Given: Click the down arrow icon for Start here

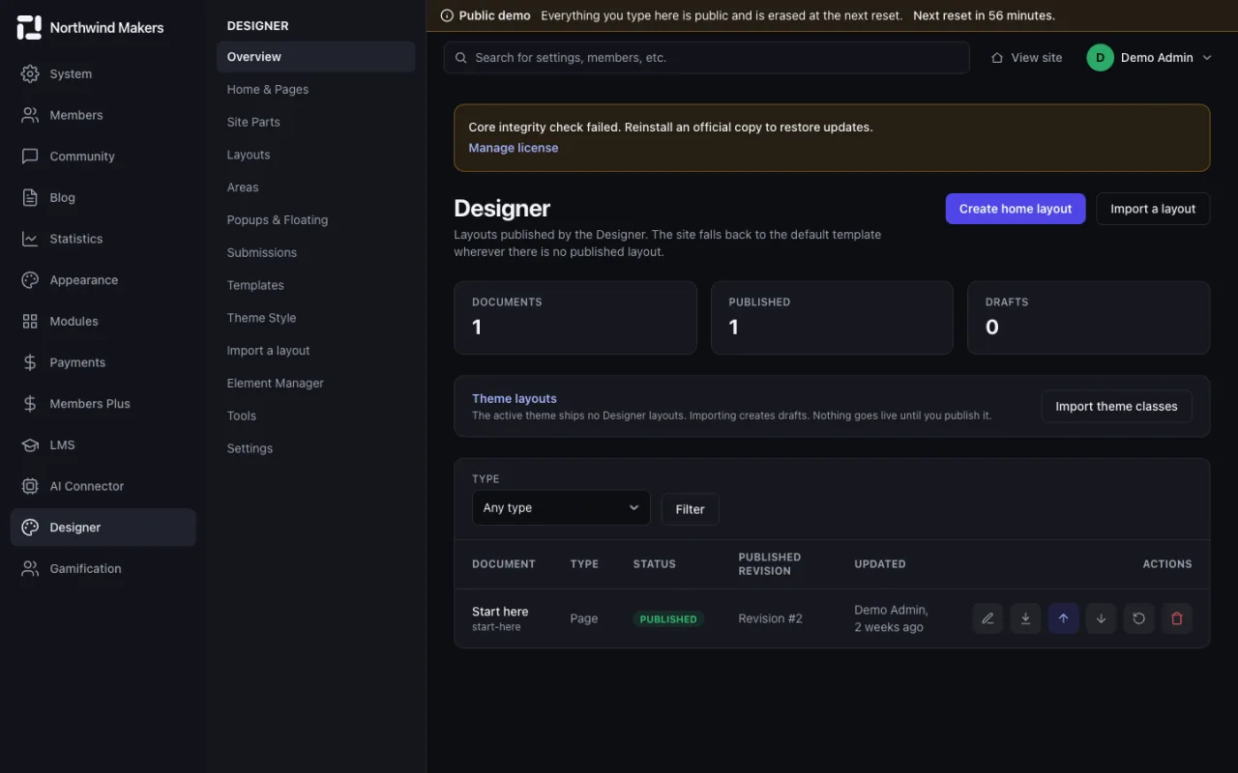Looking at the screenshot, I should [1101, 618].
